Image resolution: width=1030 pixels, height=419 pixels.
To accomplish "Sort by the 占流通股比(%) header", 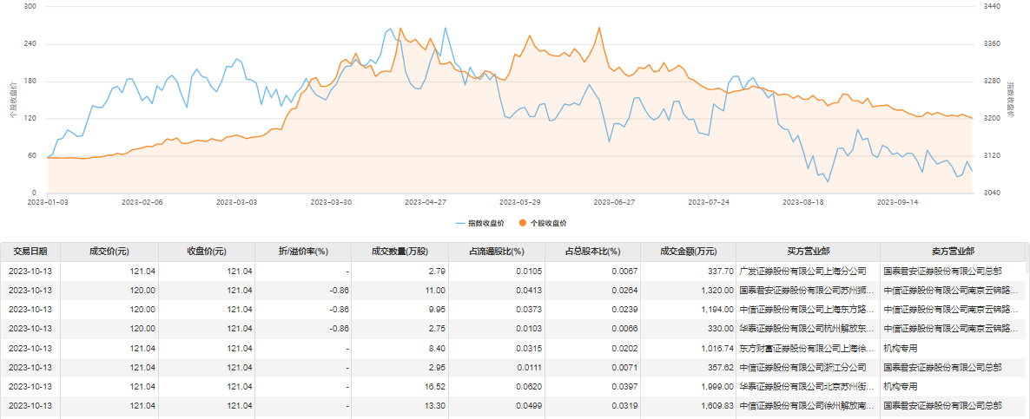I will (x=496, y=252).
